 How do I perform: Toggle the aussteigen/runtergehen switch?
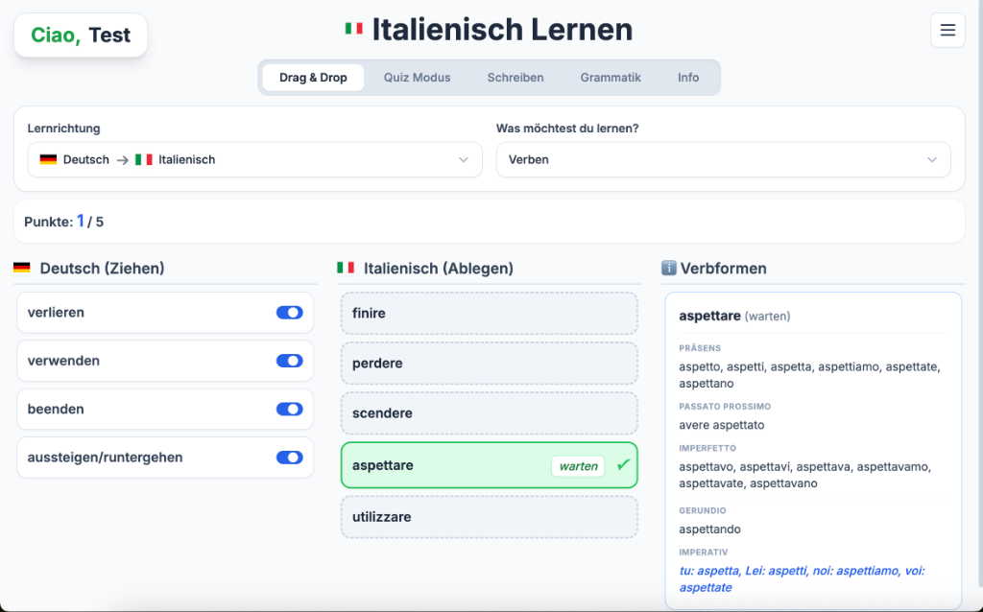[289, 458]
